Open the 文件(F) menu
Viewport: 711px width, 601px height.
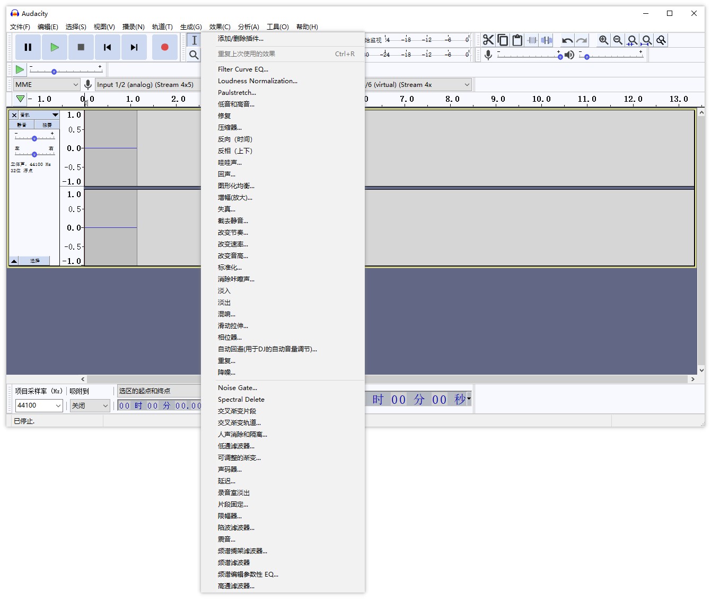tap(20, 26)
